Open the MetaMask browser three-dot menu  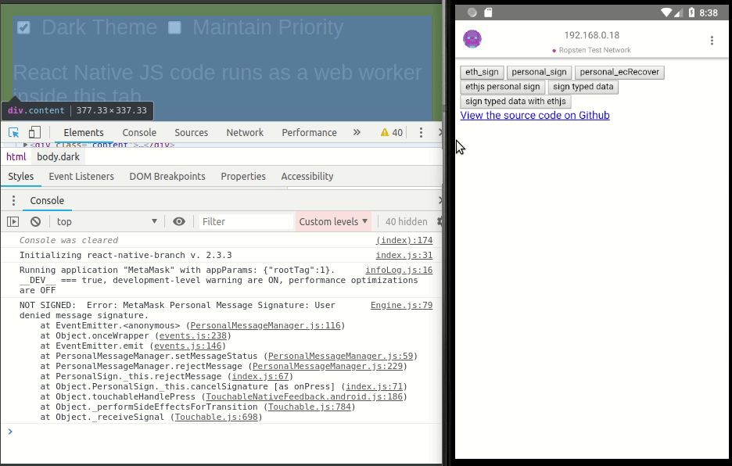[x=712, y=41]
